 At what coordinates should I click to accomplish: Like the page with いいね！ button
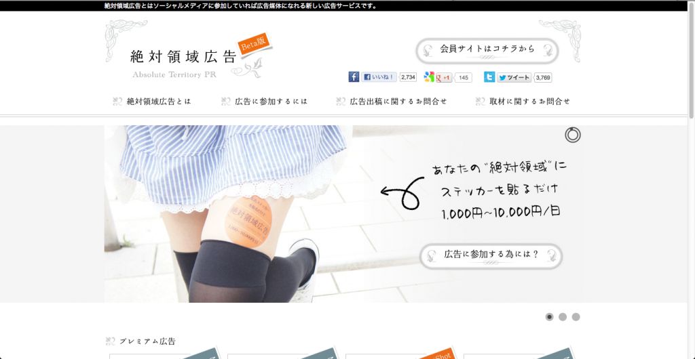pos(379,77)
